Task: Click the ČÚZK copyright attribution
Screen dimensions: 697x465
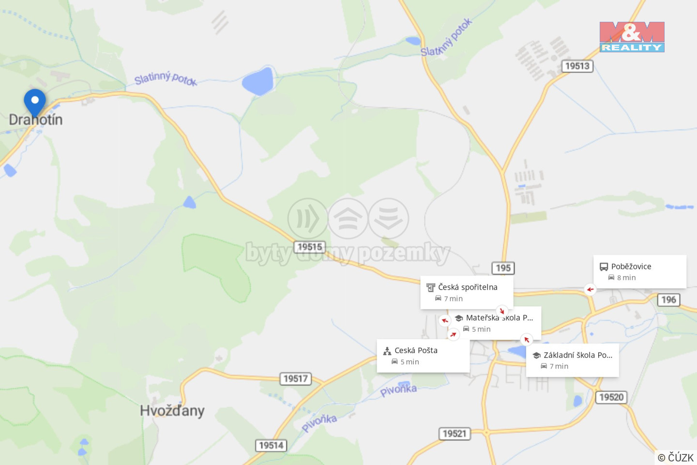Action: point(676,457)
